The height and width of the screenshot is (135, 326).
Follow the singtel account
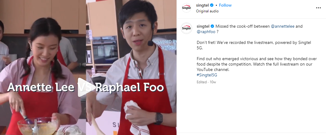coord(225,5)
